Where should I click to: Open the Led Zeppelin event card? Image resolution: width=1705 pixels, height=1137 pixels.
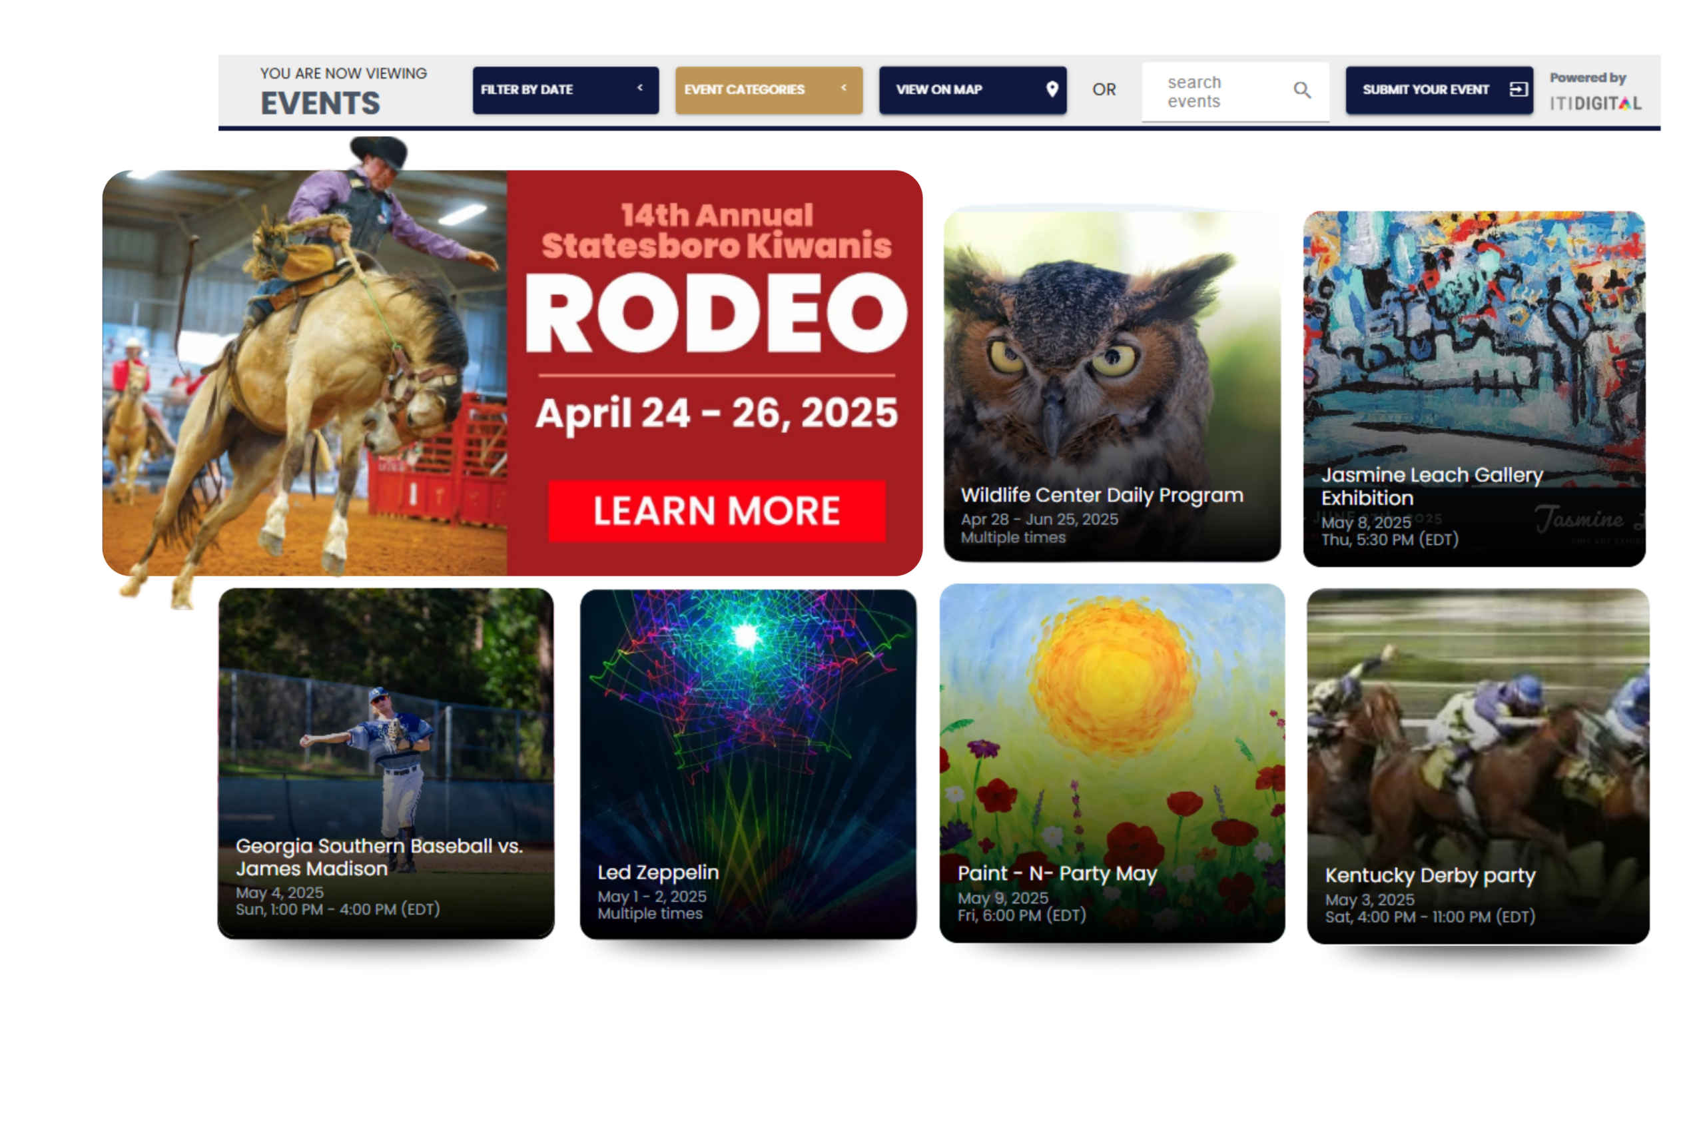748,764
